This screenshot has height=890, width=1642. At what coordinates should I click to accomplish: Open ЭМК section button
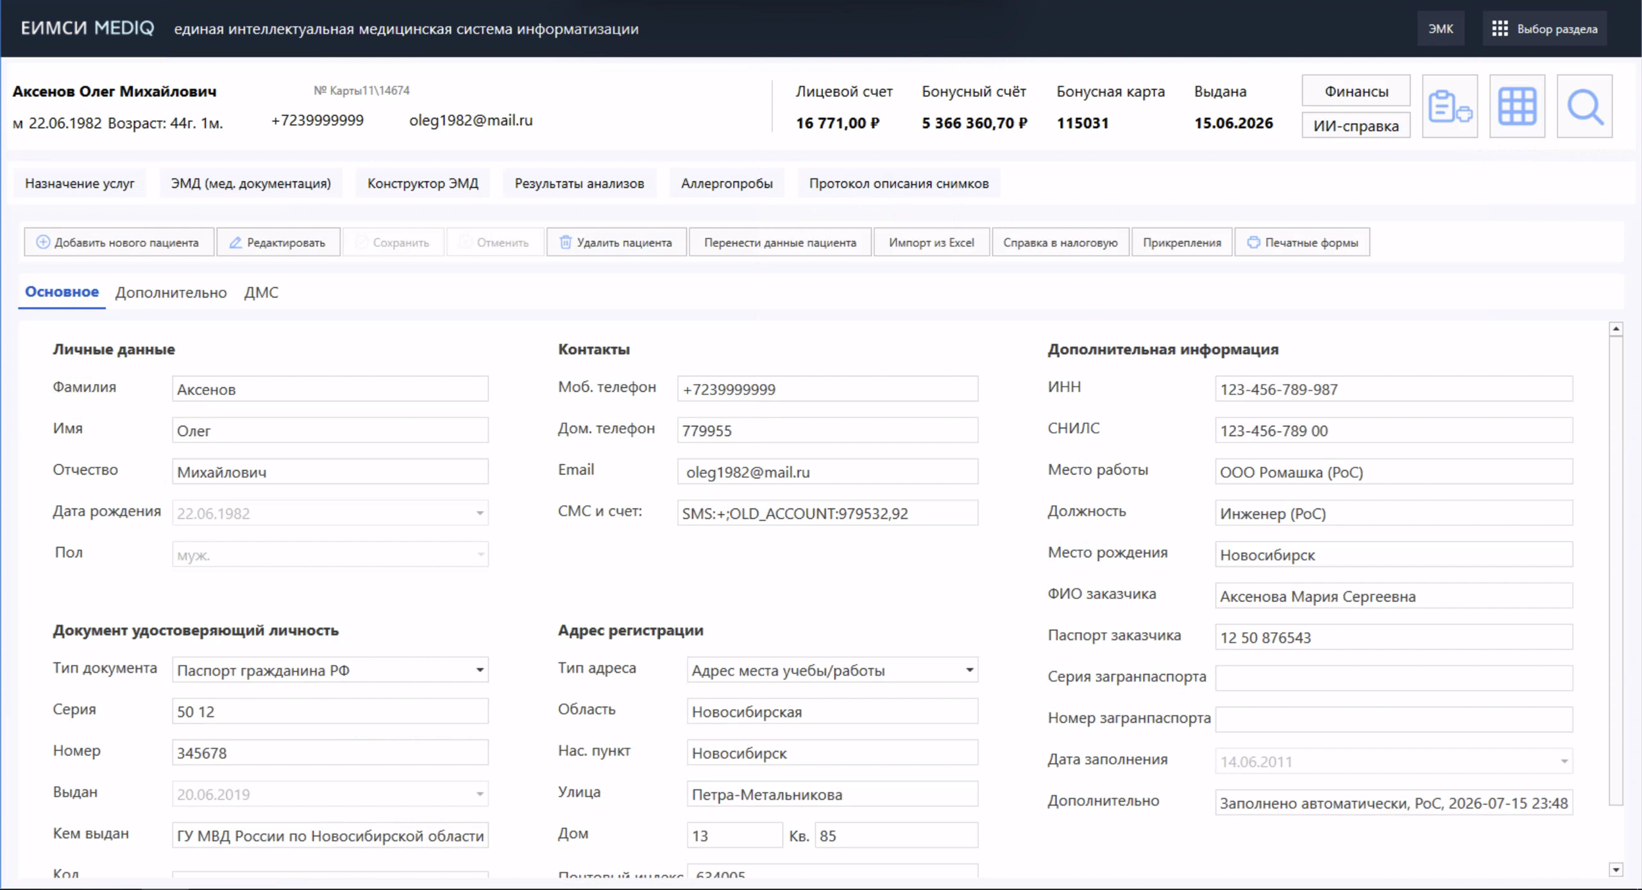coord(1441,29)
